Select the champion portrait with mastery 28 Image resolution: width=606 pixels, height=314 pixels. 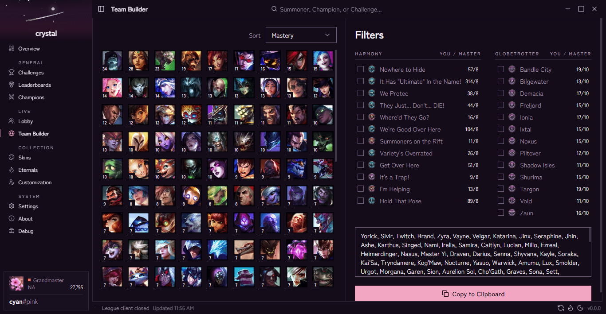pyautogui.click(x=138, y=61)
